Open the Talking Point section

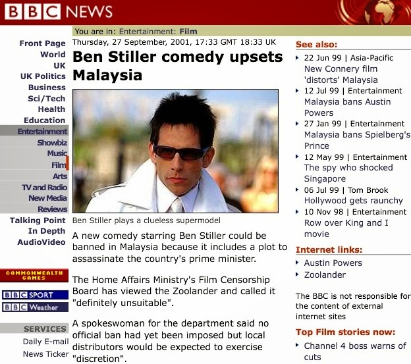pos(38,221)
